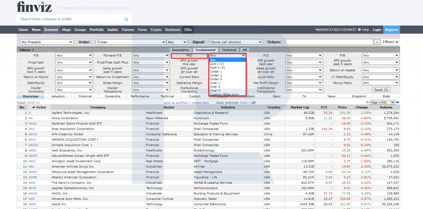The image size is (423, 209).
Task: Turn Auto Refresh off via the off link
Action: (x=253, y=102)
